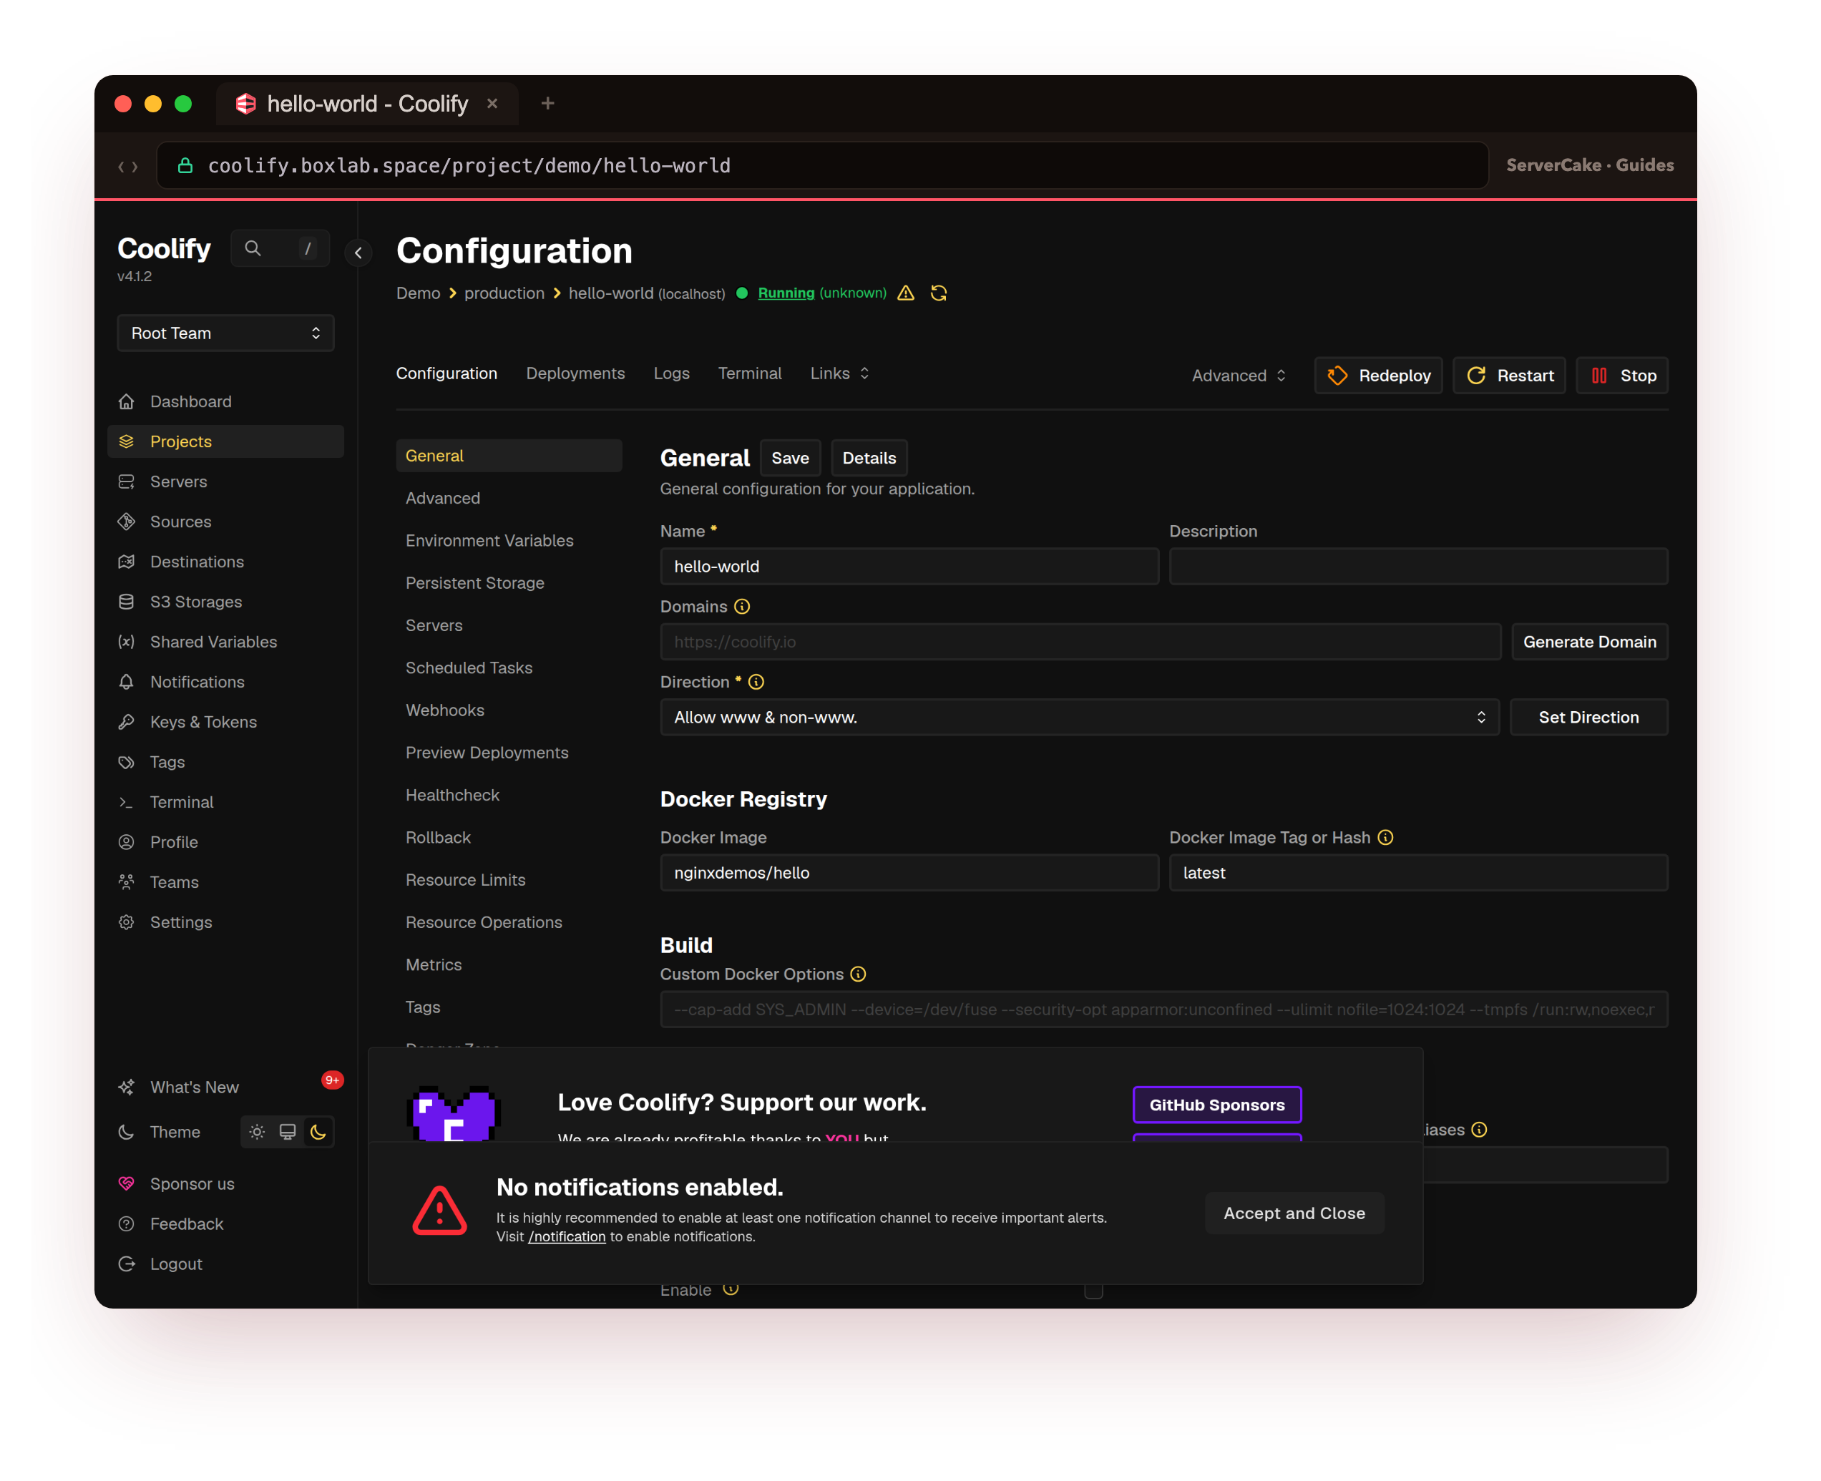
Task: Click the Details button
Action: (x=869, y=458)
